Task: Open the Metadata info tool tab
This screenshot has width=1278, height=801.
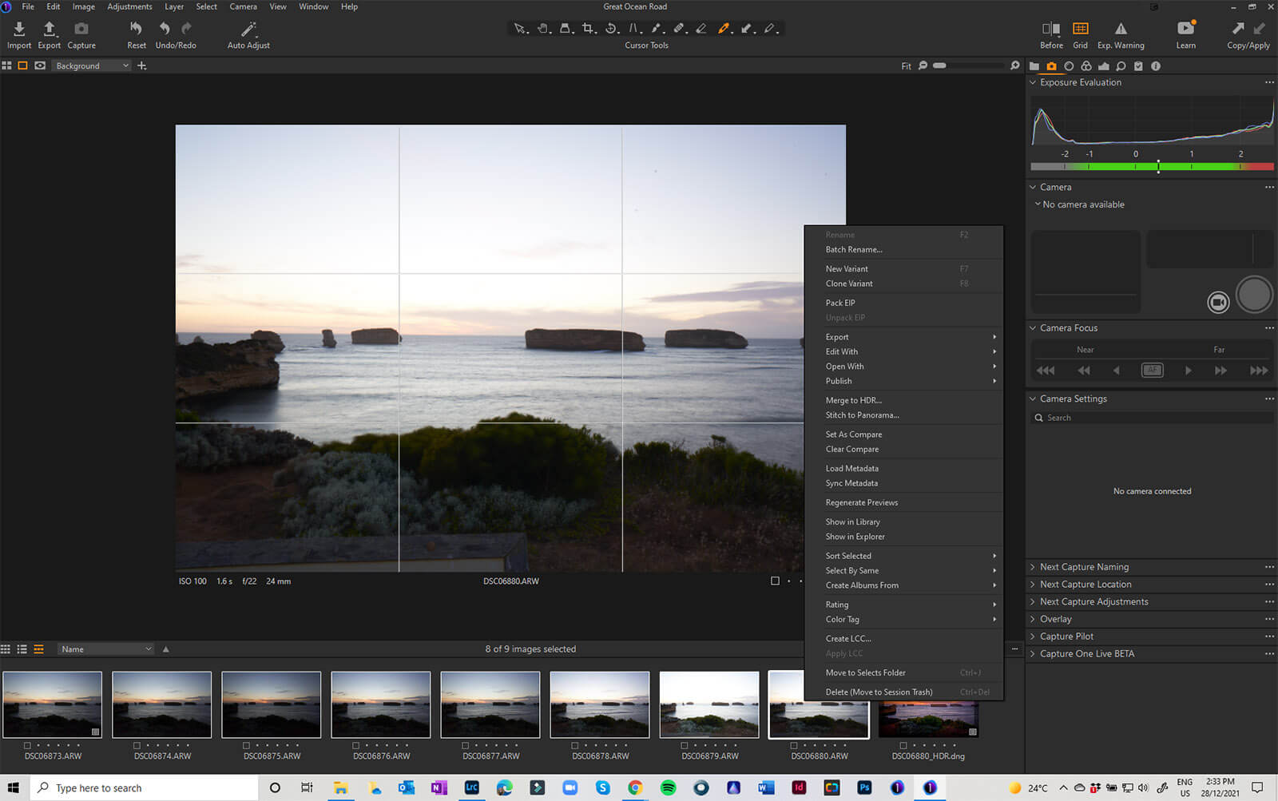Action: pos(1156,66)
